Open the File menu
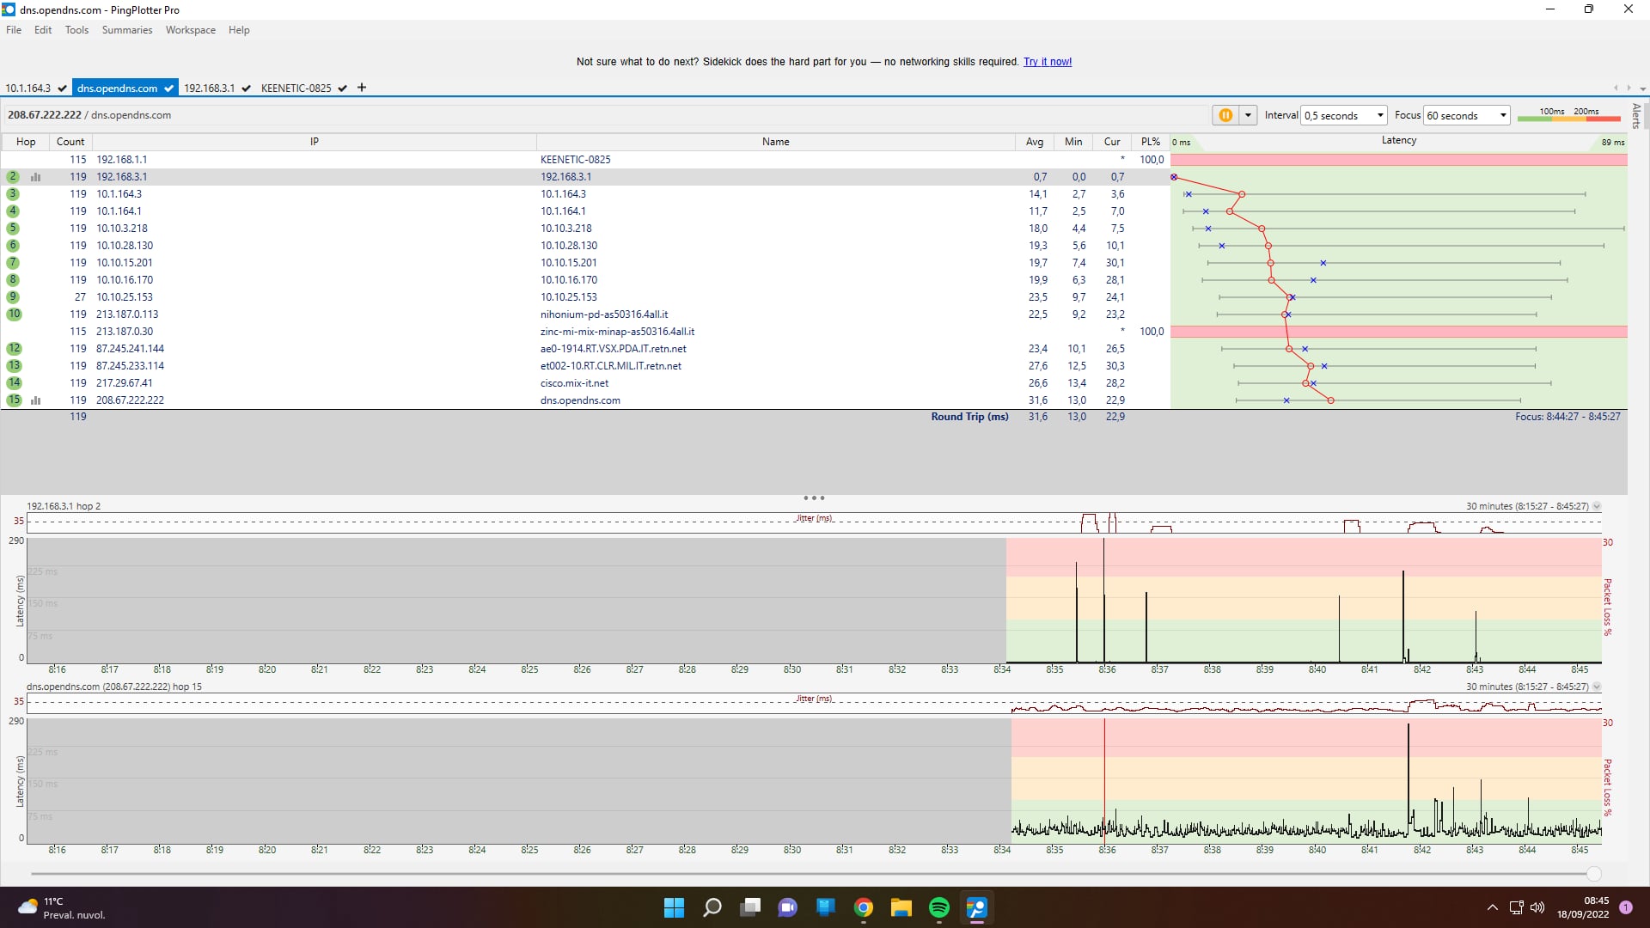This screenshot has height=928, width=1650. [x=14, y=30]
